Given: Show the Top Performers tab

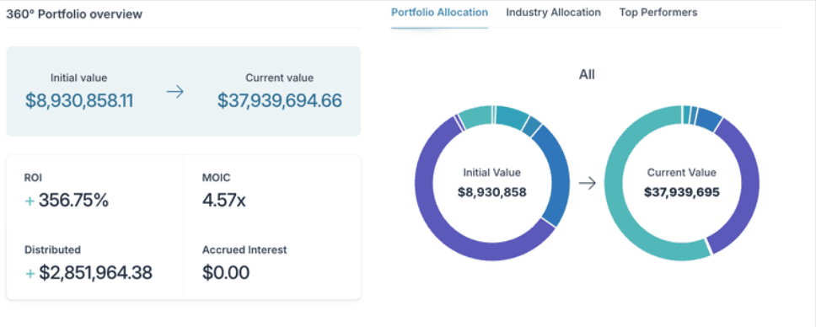Looking at the screenshot, I should [x=658, y=13].
